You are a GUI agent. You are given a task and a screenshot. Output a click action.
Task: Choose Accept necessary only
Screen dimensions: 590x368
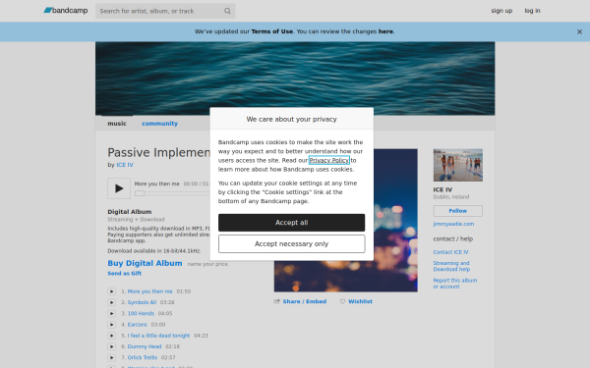coord(292,244)
